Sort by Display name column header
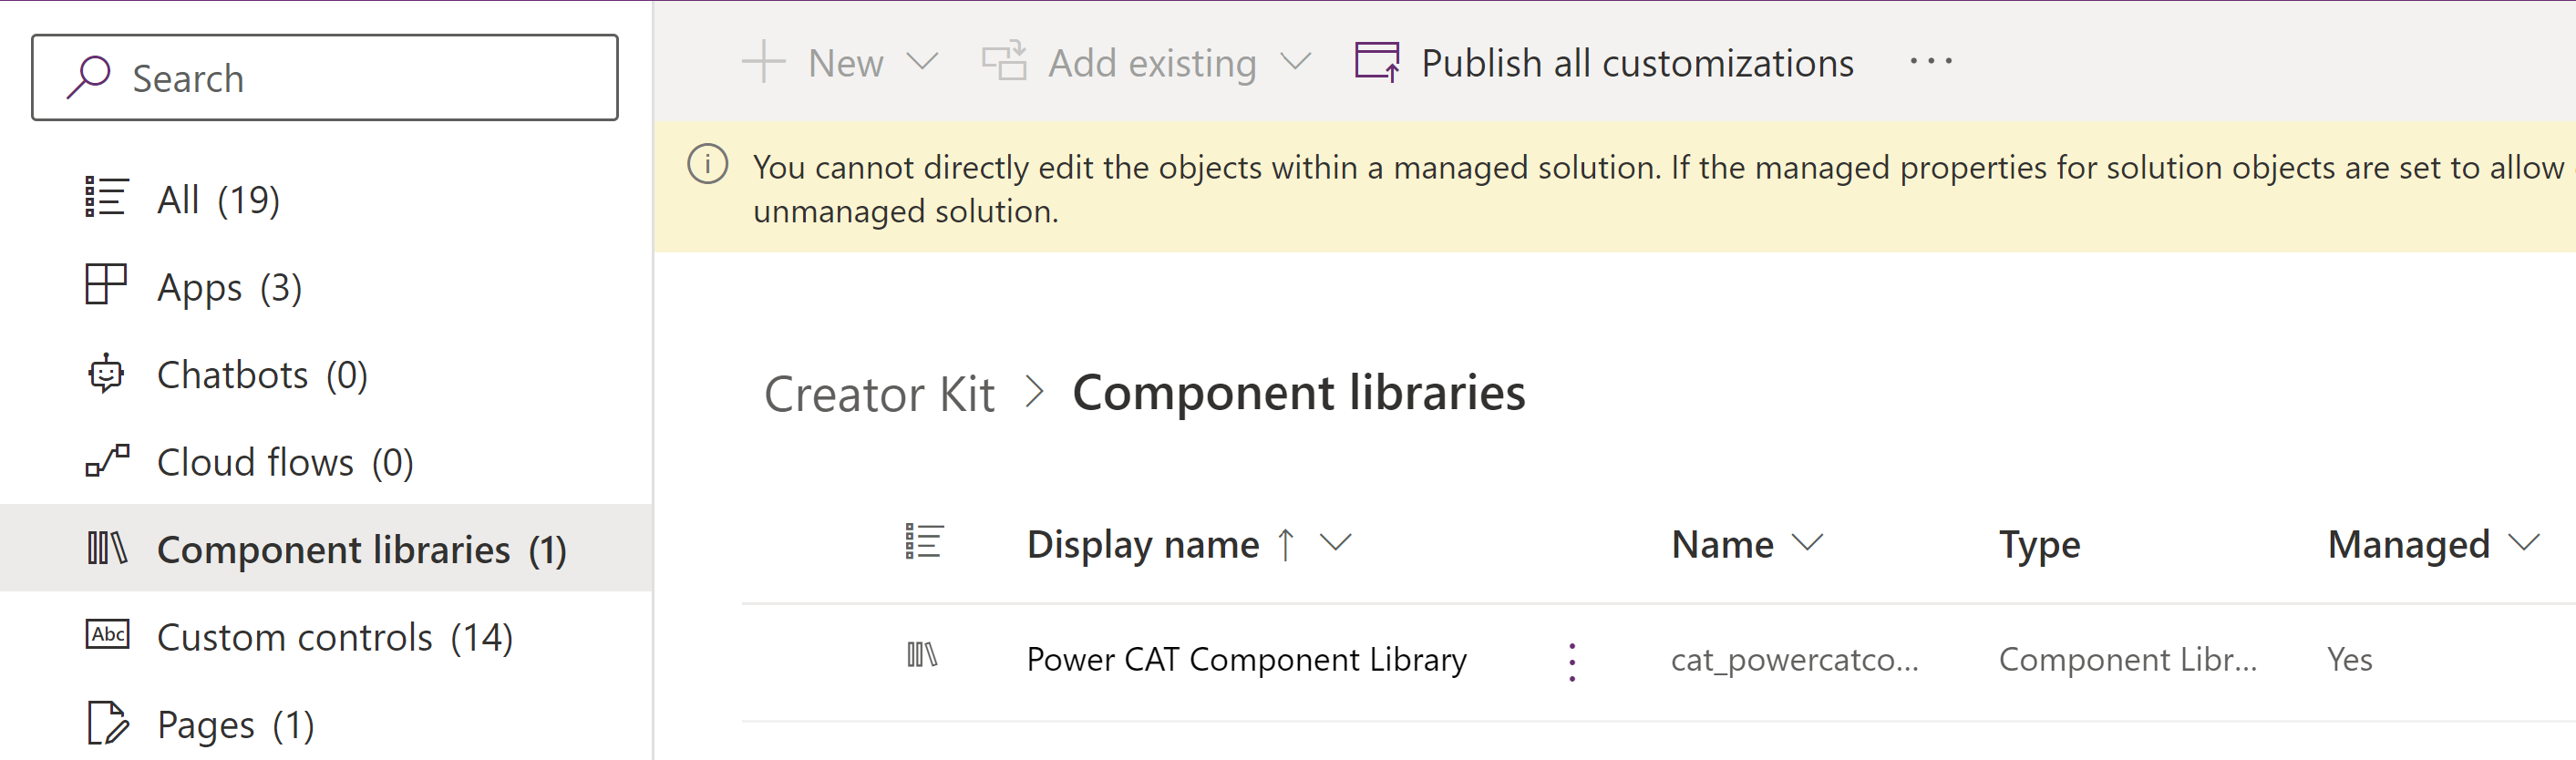Viewport: 2576px width, 760px height. (x=1142, y=544)
